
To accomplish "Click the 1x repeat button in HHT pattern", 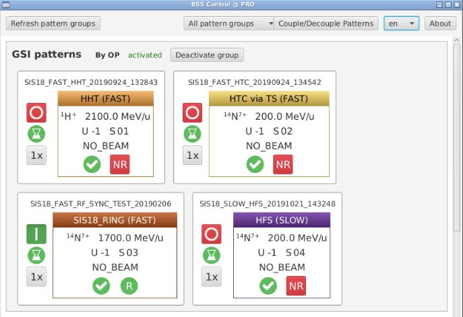I will click(37, 155).
